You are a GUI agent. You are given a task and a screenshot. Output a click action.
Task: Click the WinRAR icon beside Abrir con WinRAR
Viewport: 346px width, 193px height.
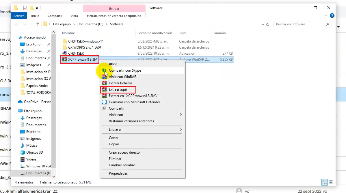(x=104, y=77)
